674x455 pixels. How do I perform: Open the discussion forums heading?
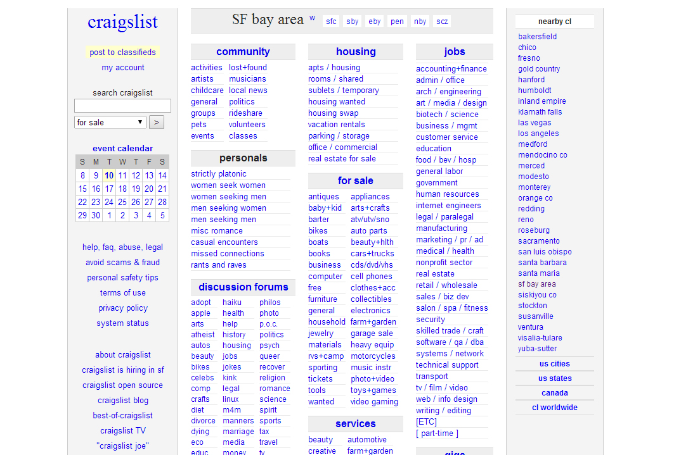click(243, 287)
